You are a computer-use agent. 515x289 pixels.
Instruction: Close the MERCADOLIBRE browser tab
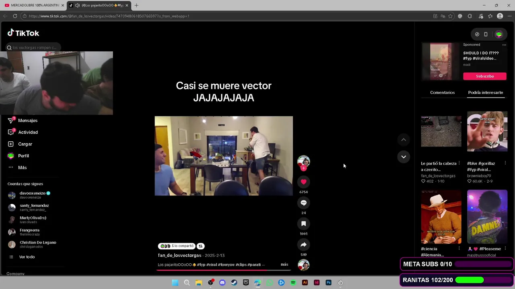click(62, 5)
